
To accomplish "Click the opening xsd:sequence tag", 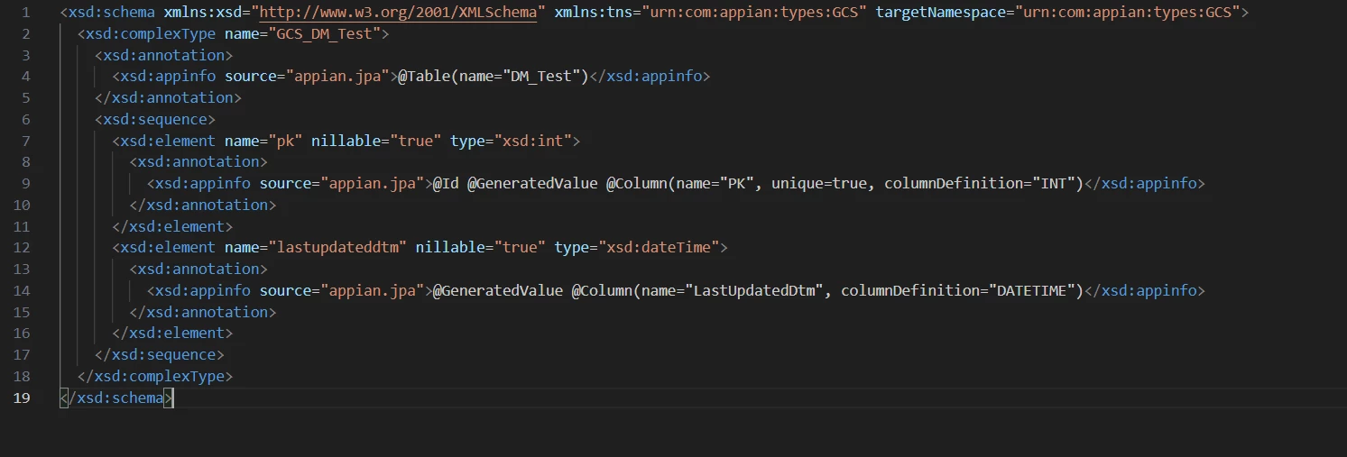I will 155,119.
